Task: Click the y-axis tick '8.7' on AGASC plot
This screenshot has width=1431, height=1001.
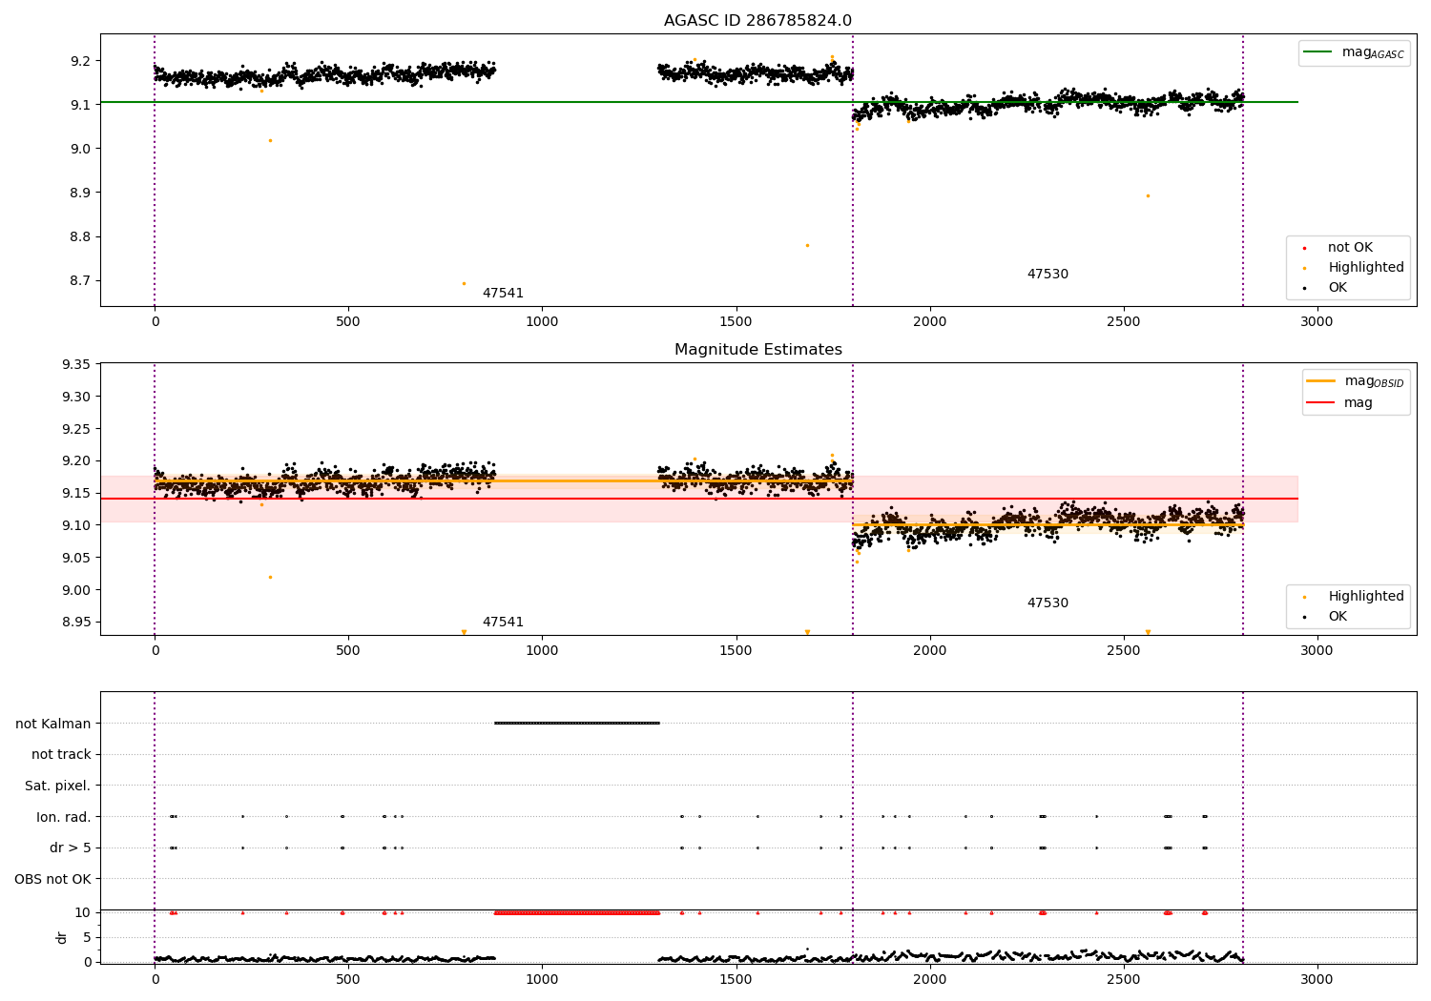Action: (80, 281)
